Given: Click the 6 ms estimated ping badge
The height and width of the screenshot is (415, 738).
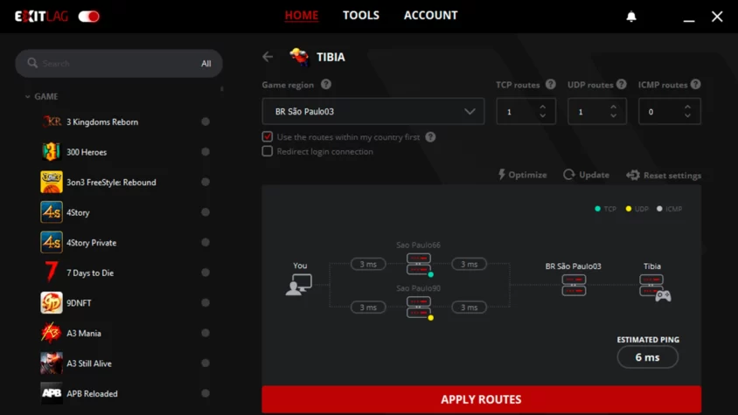Looking at the screenshot, I should tap(648, 357).
